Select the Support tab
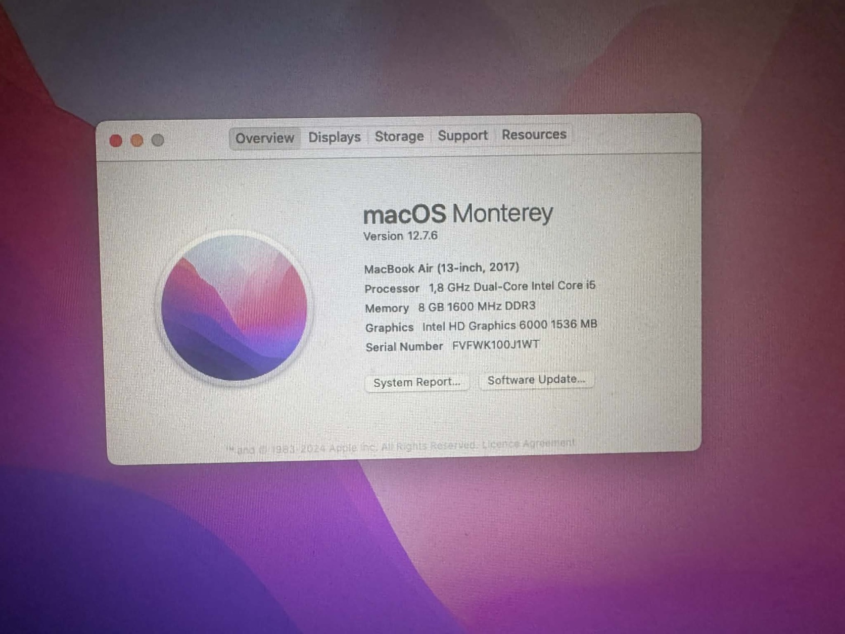Viewport: 845px width, 634px height. (462, 135)
